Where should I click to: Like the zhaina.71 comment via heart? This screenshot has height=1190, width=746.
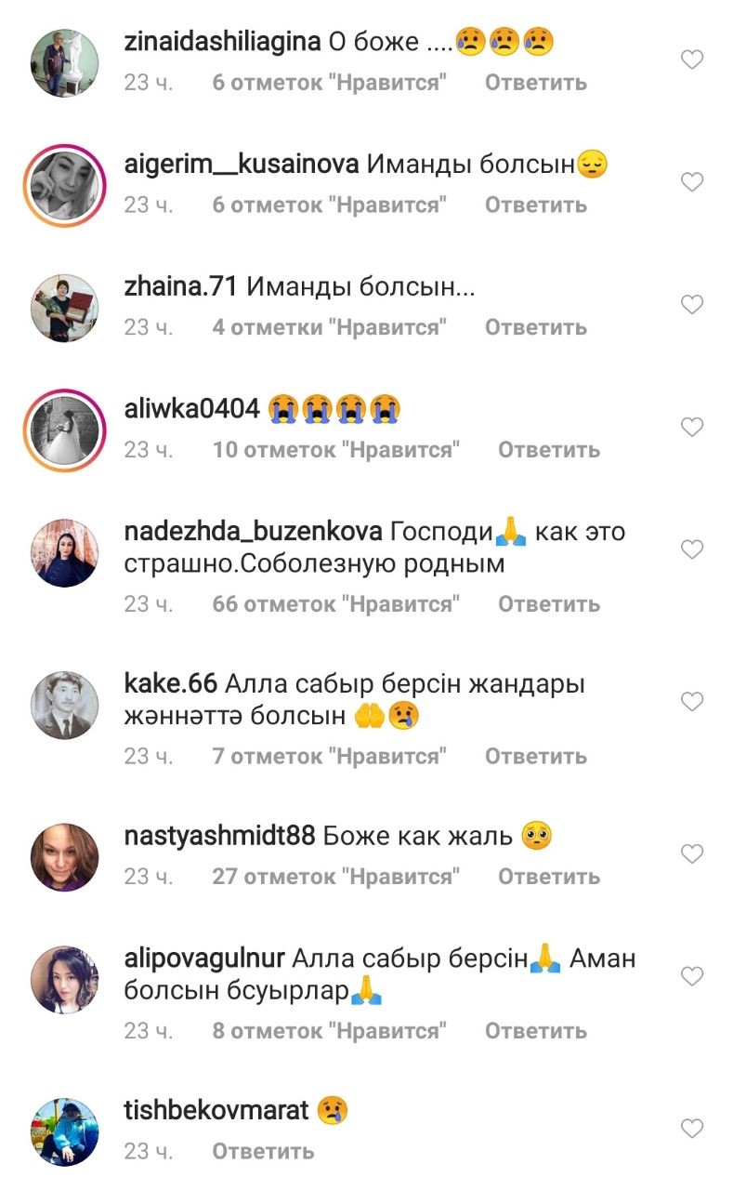[692, 305]
